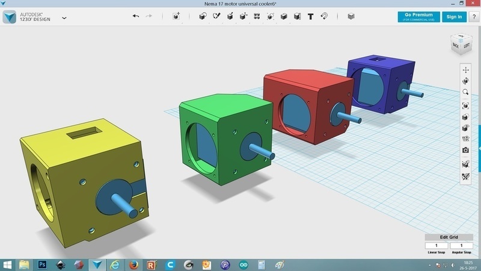
Task: Open Arduino IDE from the taskbar
Action: (x=244, y=265)
